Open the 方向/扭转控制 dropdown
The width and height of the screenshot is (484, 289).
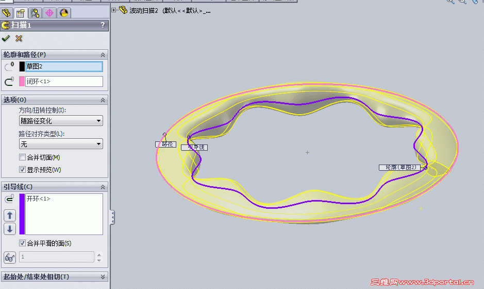coord(61,121)
